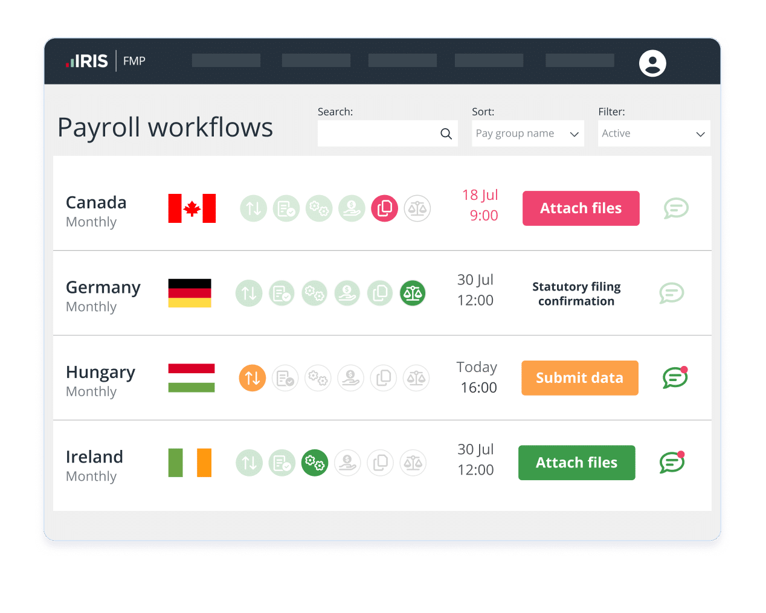
Task: Click Hungary's orange data transfer arrows icon
Action: (x=253, y=378)
